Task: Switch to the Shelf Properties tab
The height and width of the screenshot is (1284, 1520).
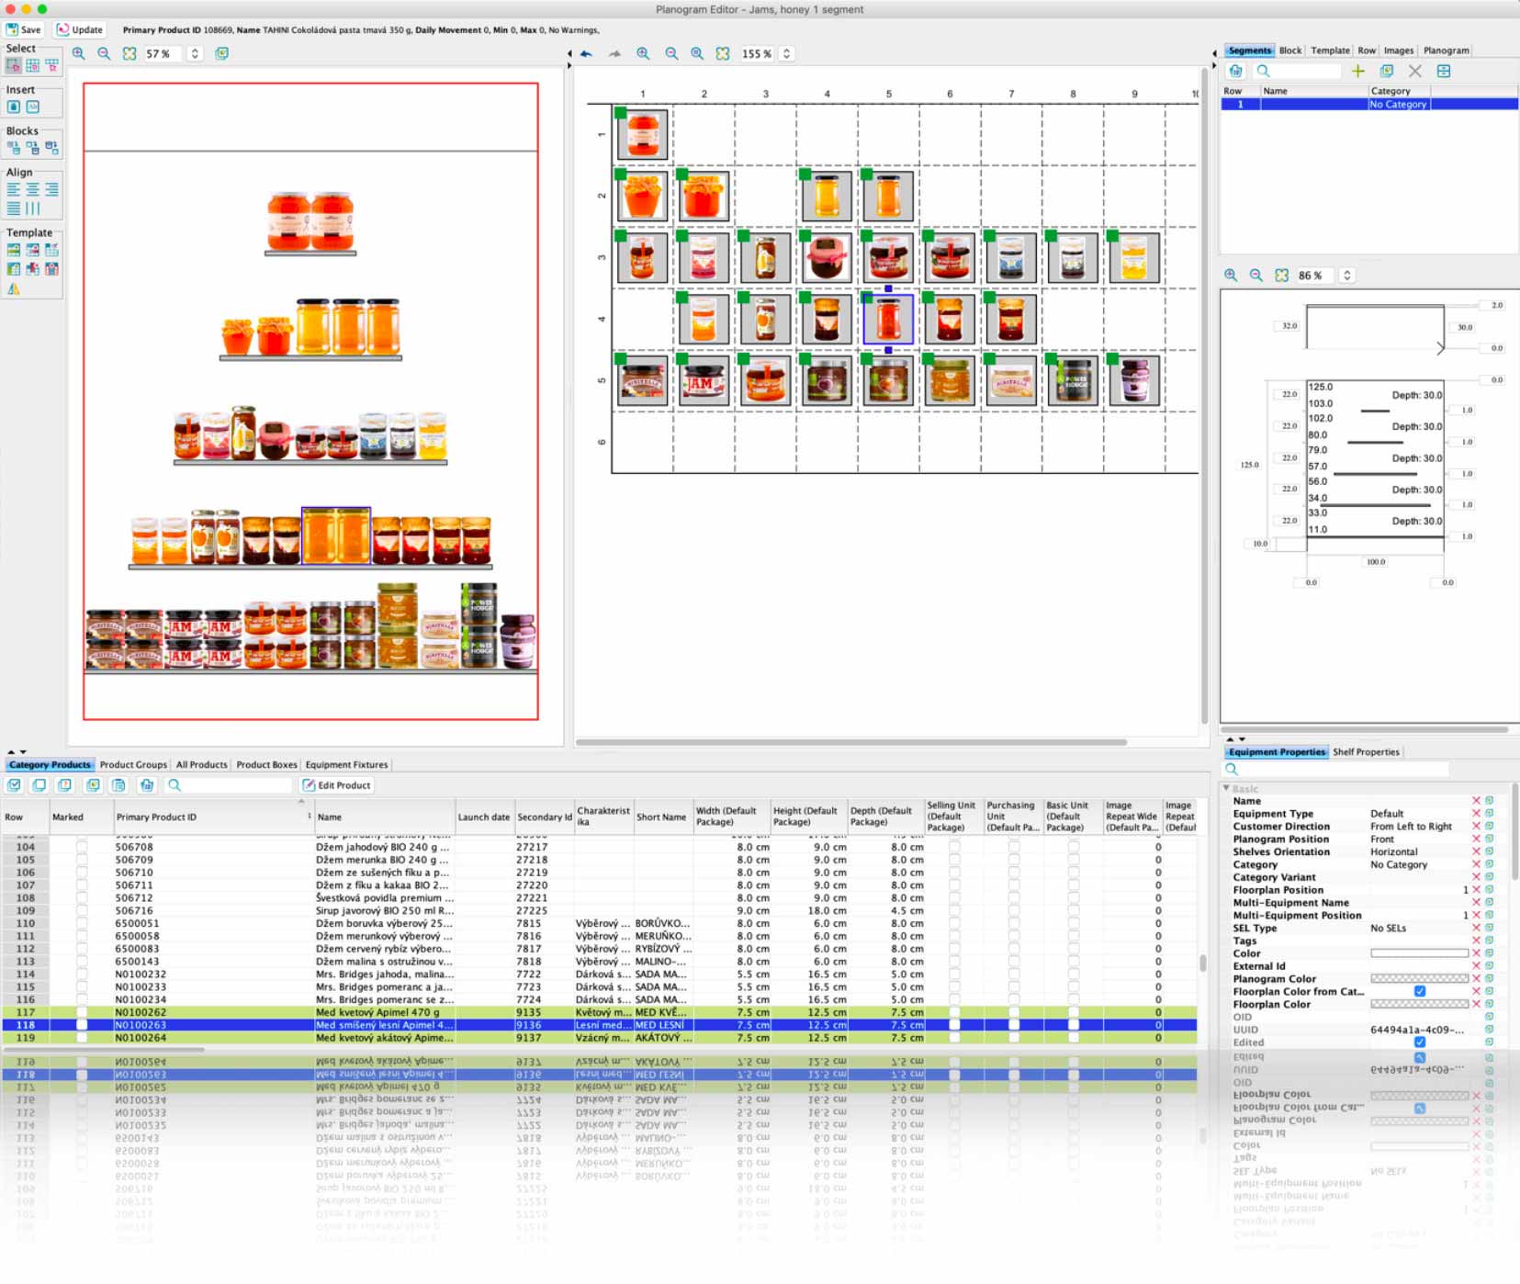Action: 1366,752
